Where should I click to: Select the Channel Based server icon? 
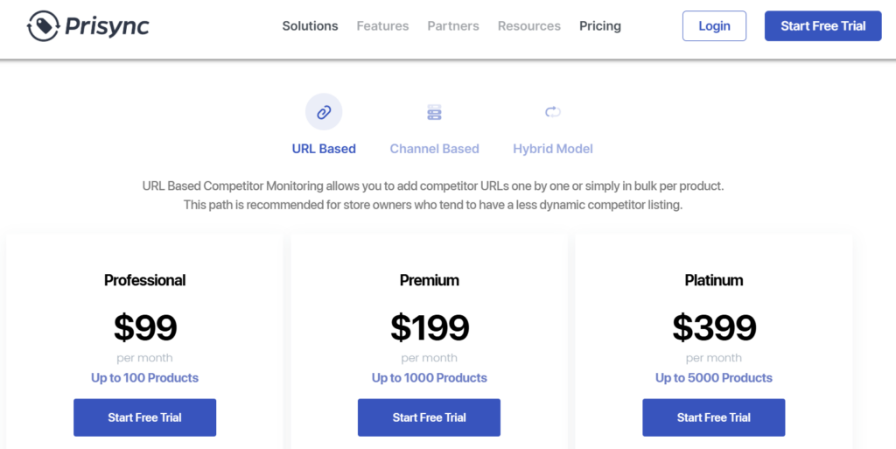[434, 112]
